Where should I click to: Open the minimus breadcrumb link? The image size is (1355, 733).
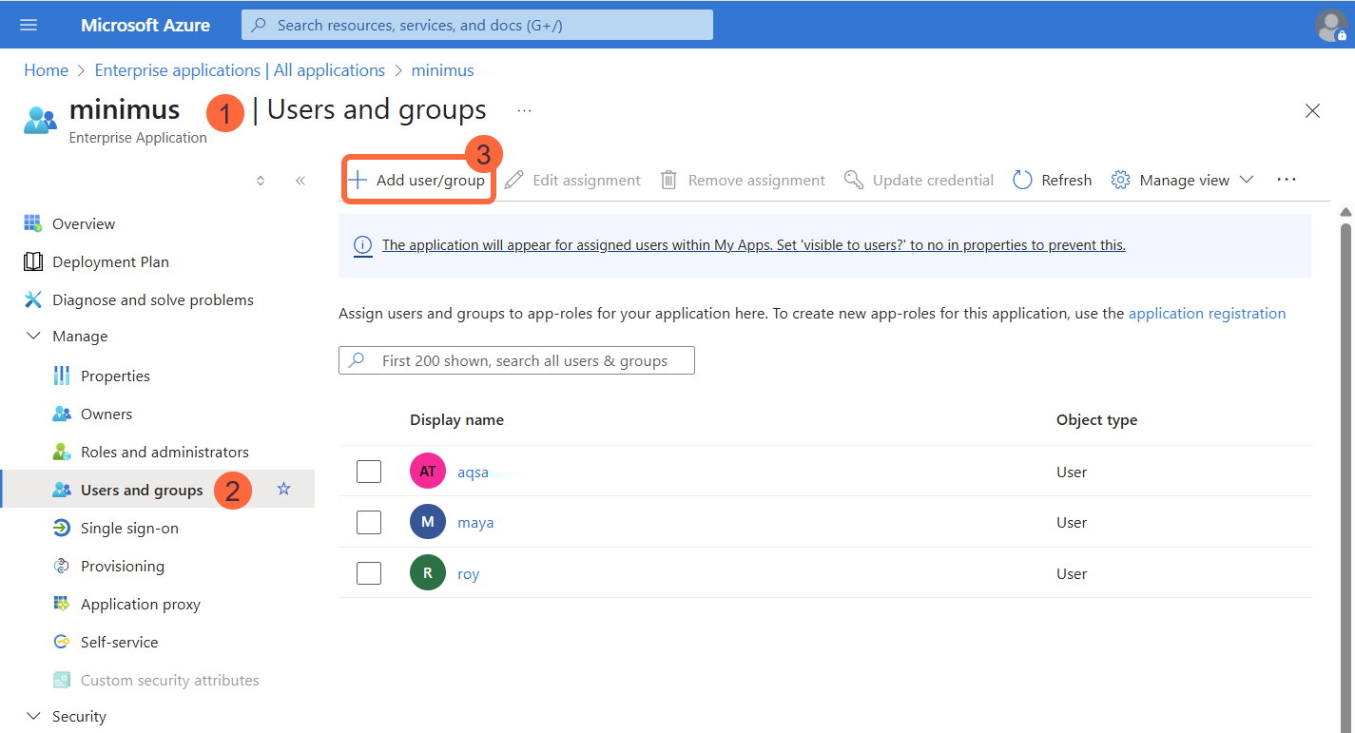pos(442,70)
